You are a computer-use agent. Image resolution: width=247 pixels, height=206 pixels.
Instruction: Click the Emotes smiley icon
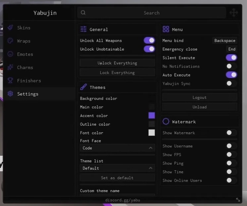pyautogui.click(x=10, y=54)
